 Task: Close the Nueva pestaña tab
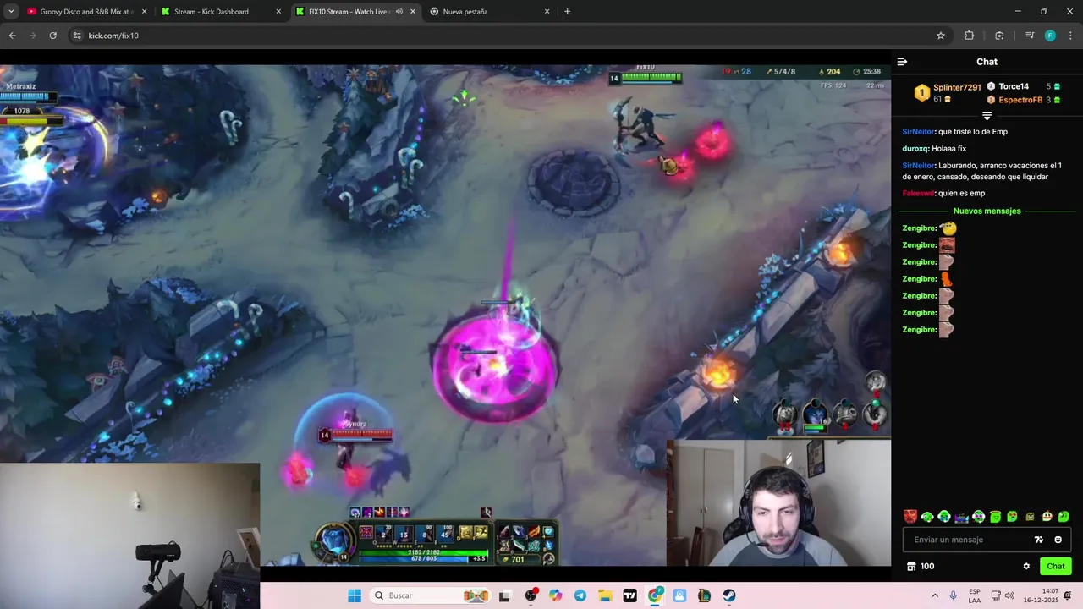tap(547, 12)
